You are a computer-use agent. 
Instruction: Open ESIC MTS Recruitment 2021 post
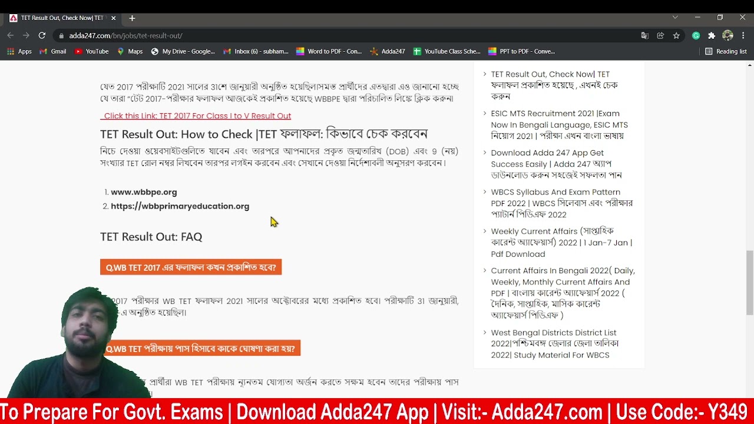pos(559,125)
